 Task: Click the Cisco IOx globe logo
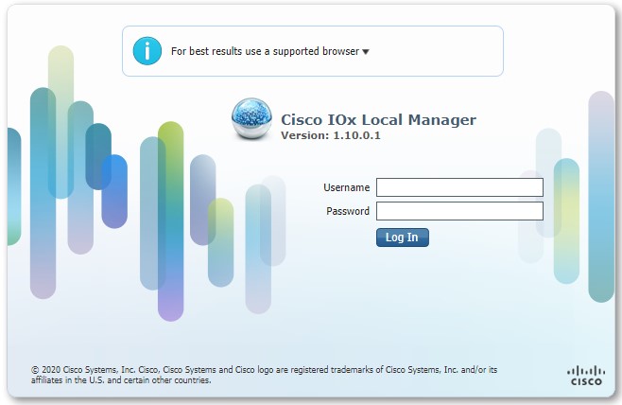251,119
